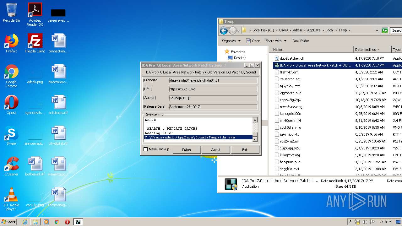Open Google Chrome desktop shortcut

pos(11,76)
